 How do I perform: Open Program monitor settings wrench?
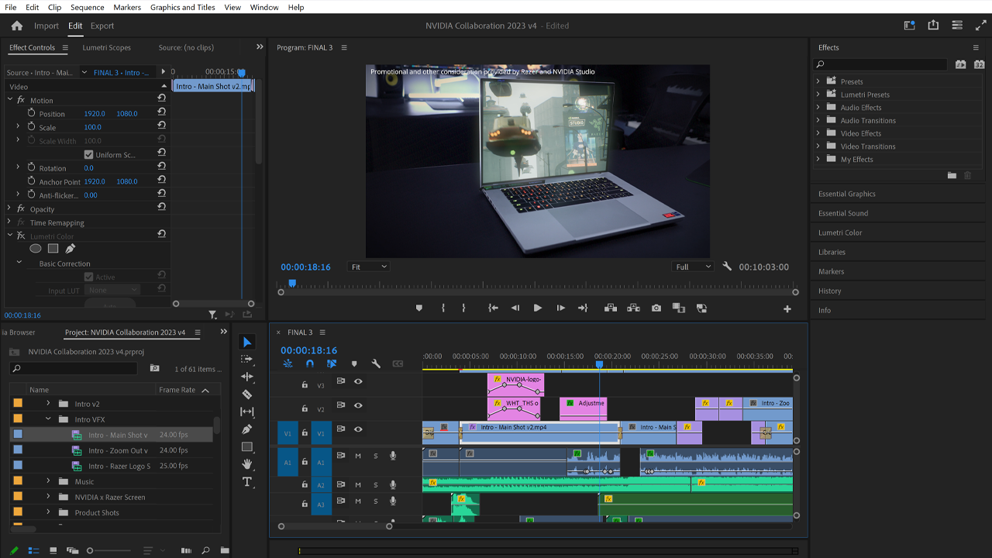click(x=727, y=266)
